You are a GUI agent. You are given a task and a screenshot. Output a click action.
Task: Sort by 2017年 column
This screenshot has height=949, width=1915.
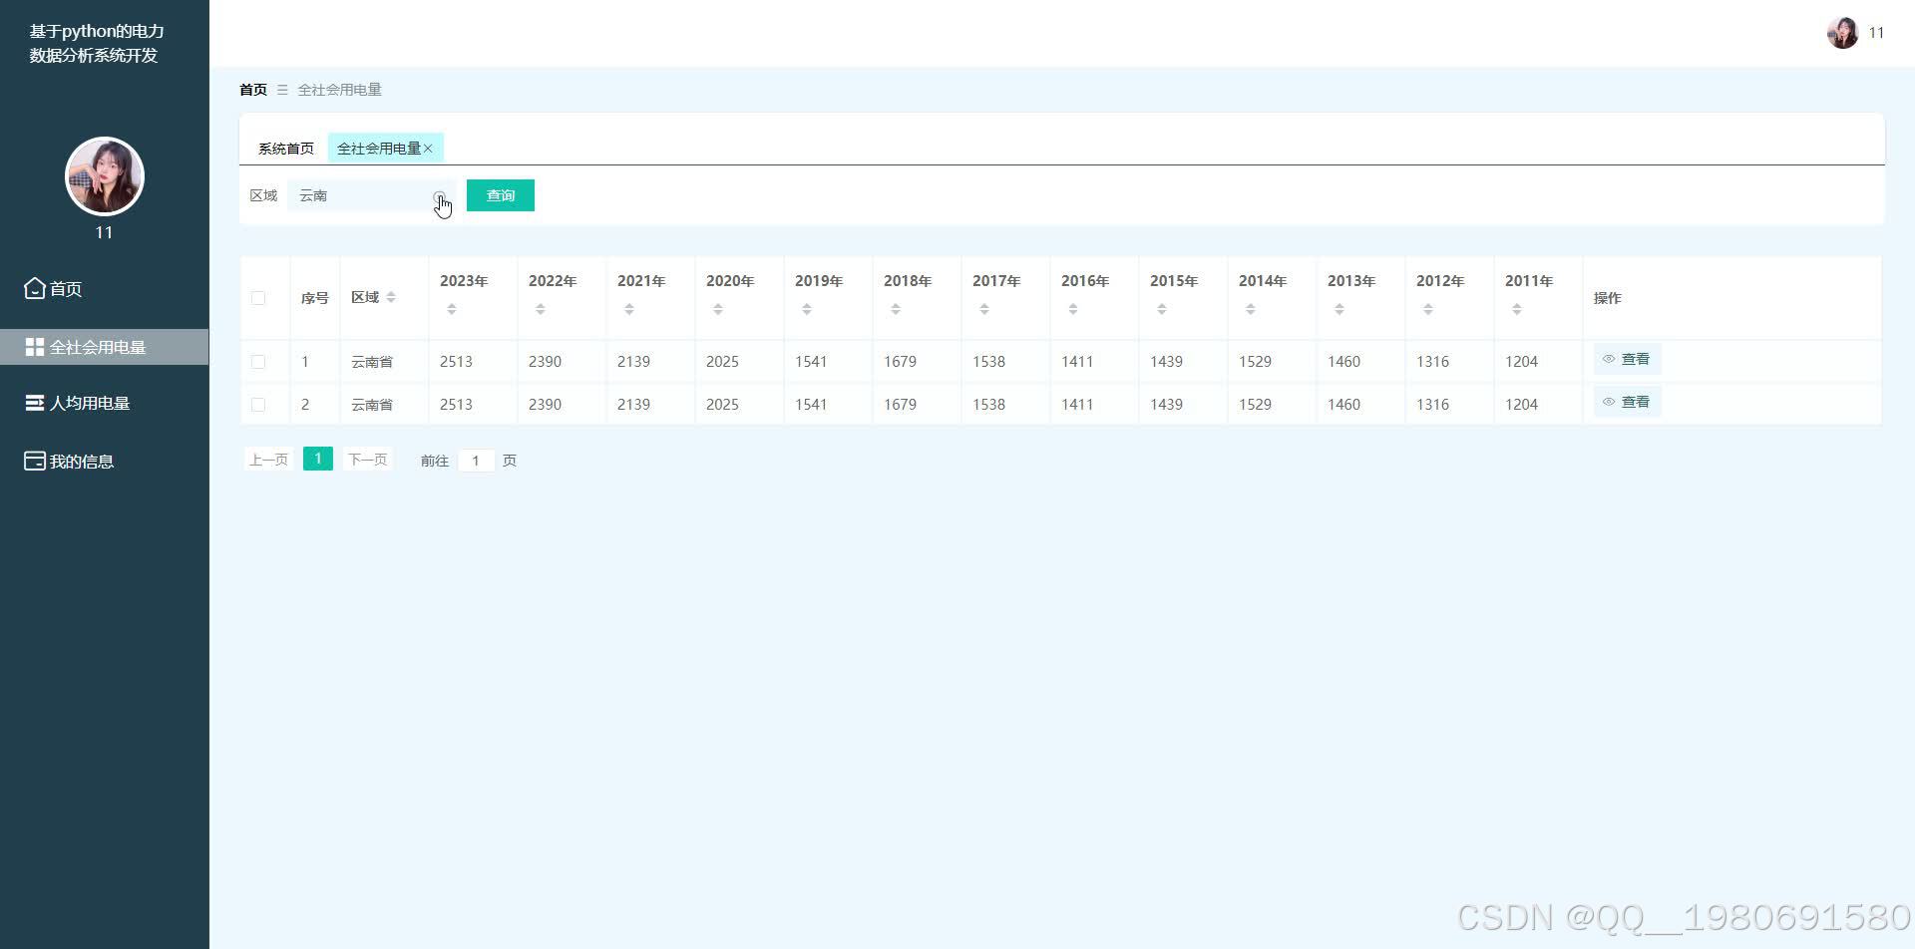pos(984,310)
